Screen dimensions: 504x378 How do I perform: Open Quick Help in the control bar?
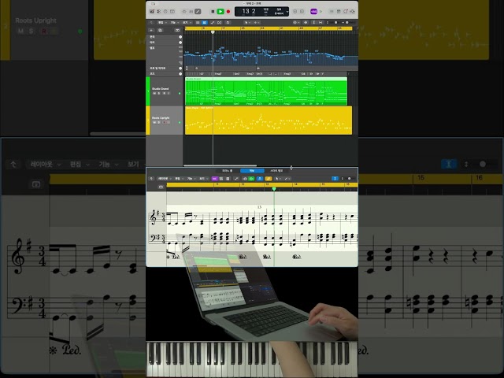coord(165,12)
